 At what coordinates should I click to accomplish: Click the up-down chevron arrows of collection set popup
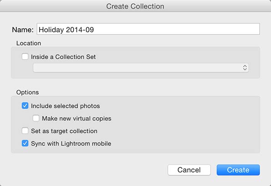click(x=245, y=68)
